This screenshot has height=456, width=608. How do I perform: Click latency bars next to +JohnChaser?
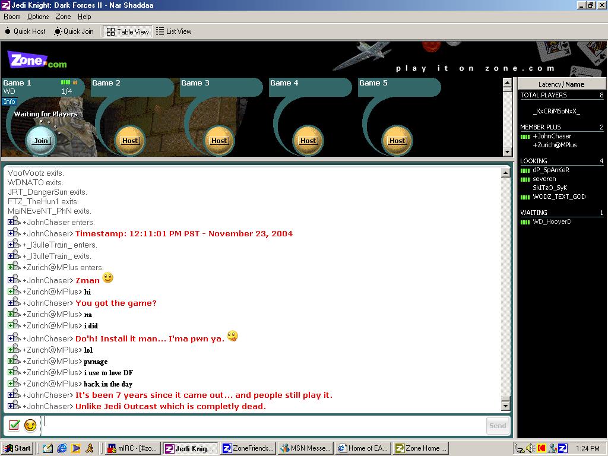point(525,137)
